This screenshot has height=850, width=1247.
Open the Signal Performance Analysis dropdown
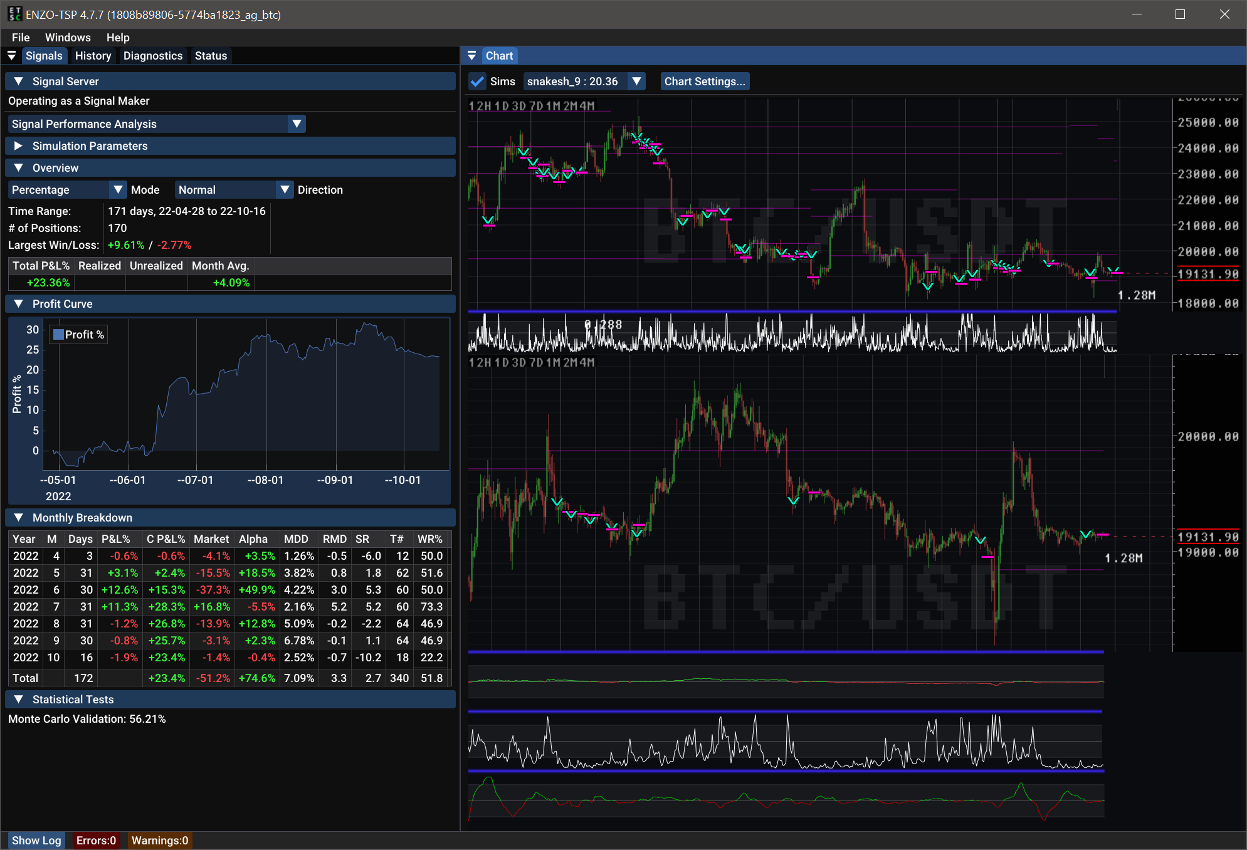coord(297,123)
